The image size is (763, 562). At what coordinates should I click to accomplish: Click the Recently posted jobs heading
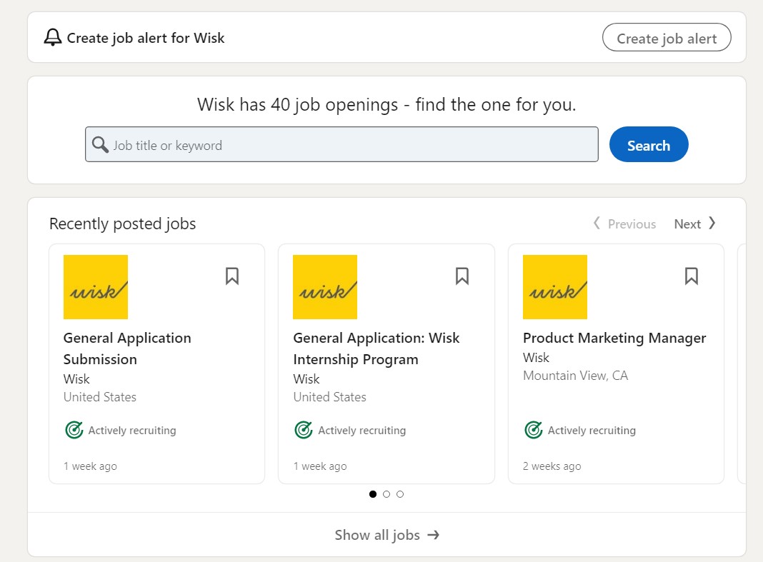tap(123, 224)
